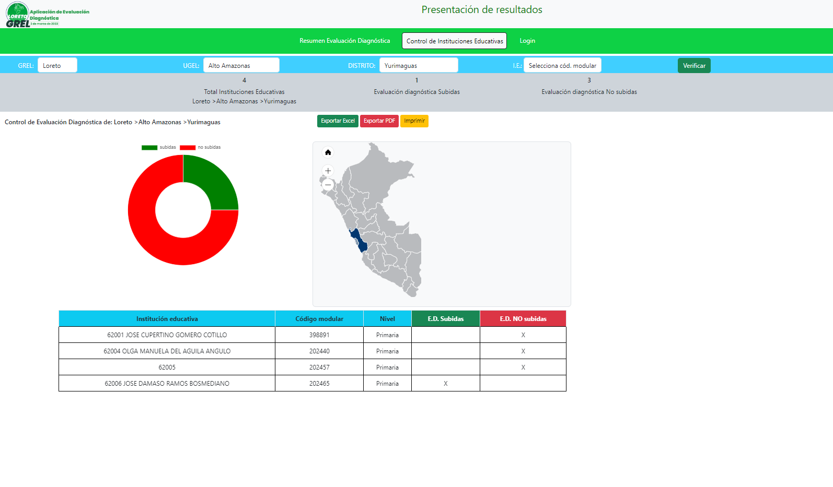Select the dark blue highlighted map region
The image size is (833, 487).
click(359, 241)
